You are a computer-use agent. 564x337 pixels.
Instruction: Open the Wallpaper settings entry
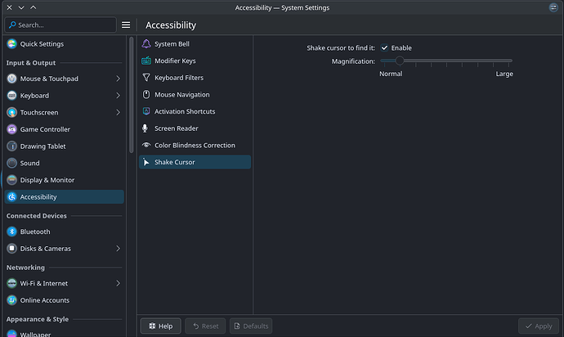[x=64, y=334]
